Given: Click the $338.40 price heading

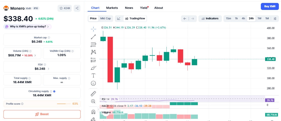Looking at the screenshot, I should tap(18, 19).
